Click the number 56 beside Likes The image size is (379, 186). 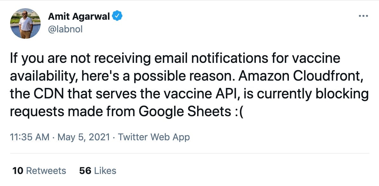[85, 171]
